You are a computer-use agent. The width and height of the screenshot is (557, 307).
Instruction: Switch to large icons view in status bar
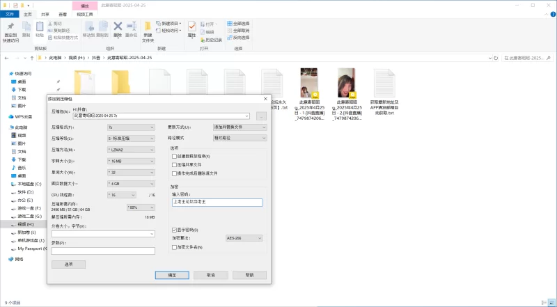coord(551,303)
